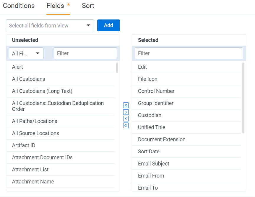Select Document Extension in Selected list
The image size is (255, 197).
186,139
